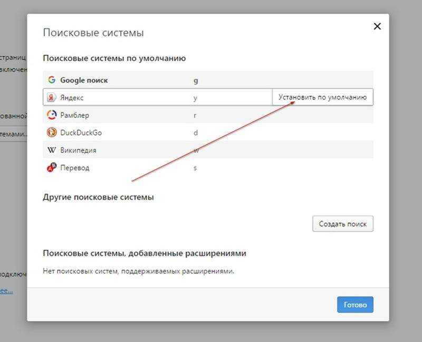Click the Яндекс logo icon
Image resolution: width=422 pixels, height=342 pixels.
[x=51, y=97]
